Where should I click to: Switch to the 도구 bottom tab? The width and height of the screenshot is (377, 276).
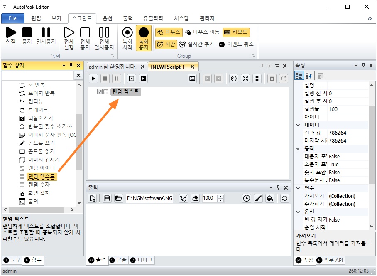click(x=12, y=260)
